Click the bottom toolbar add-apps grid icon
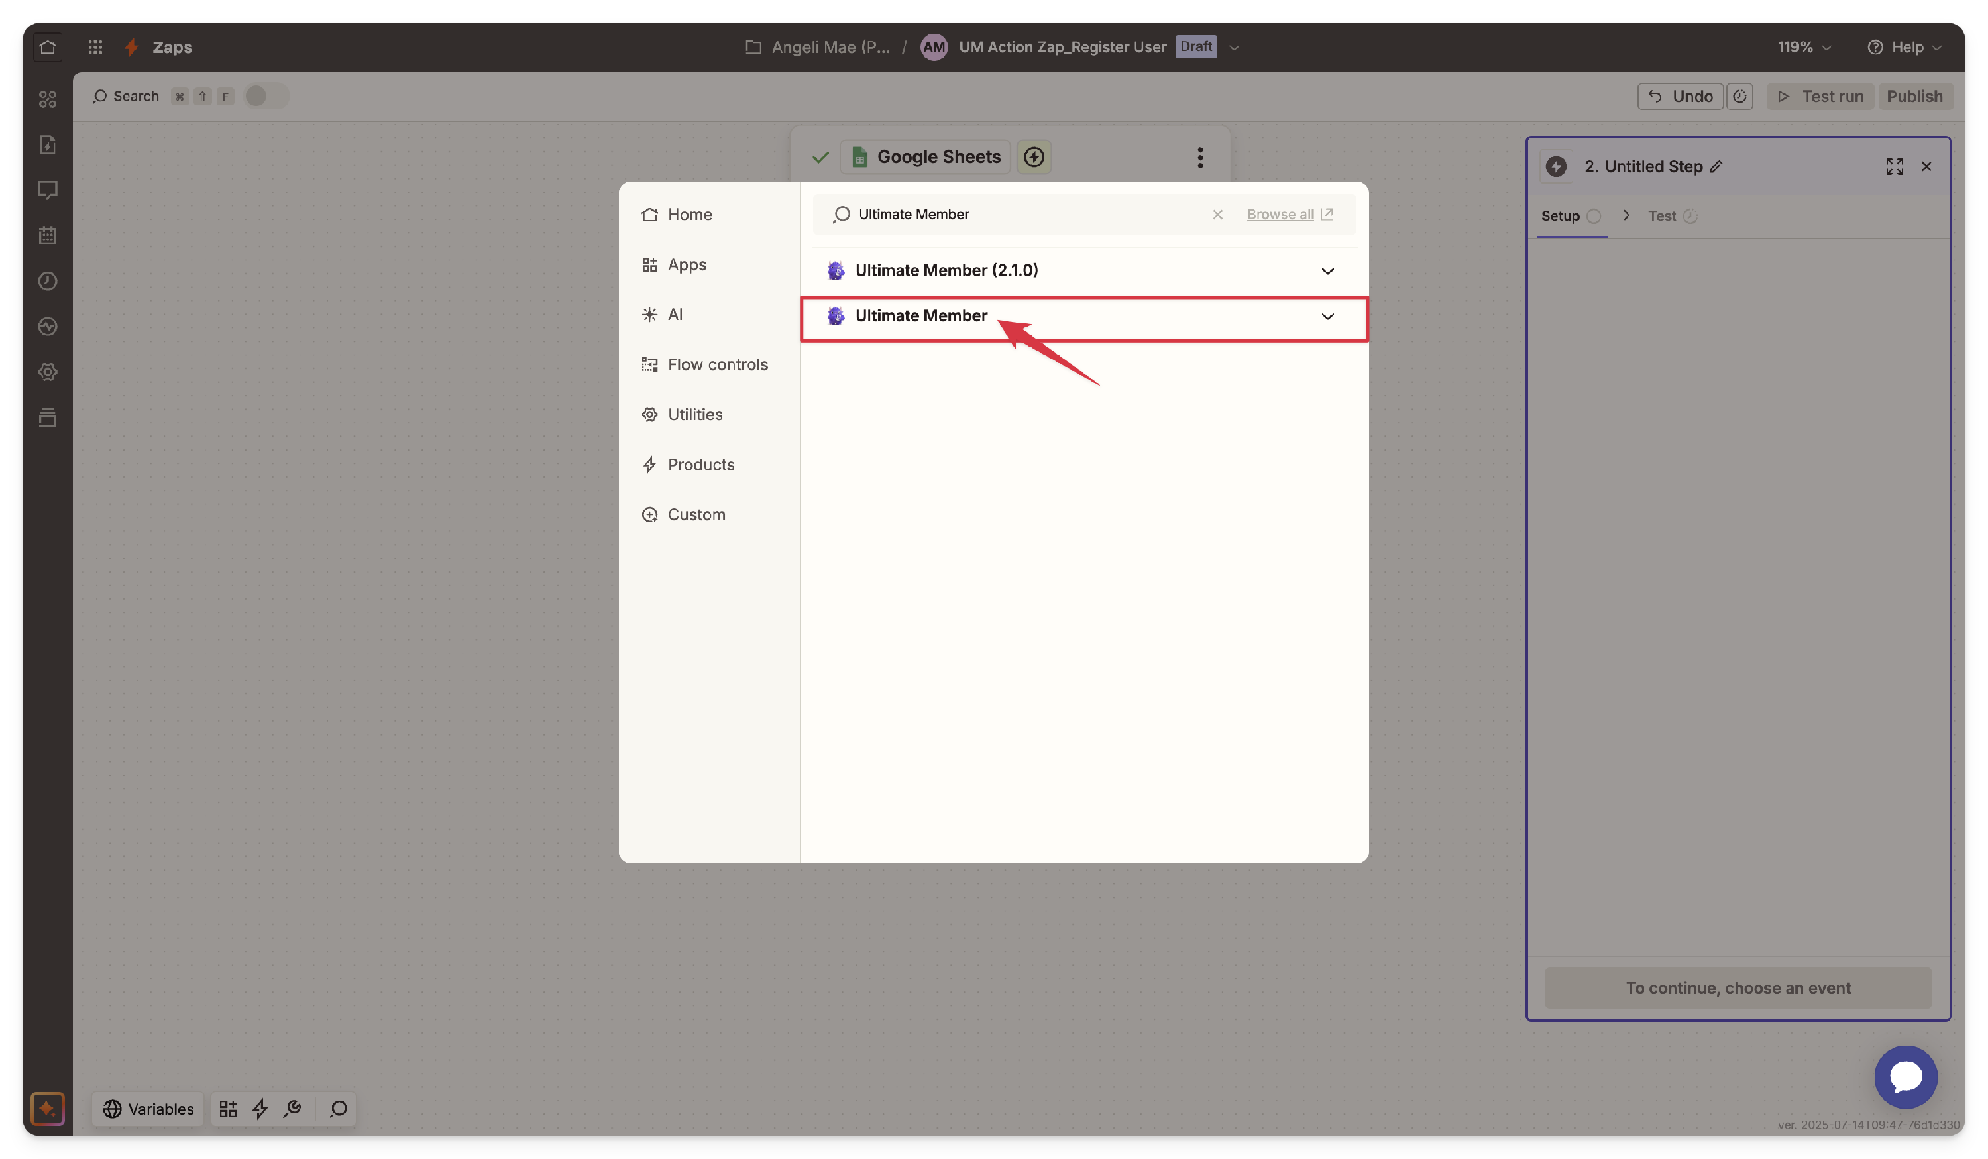This screenshot has height=1159, width=1988. 228,1109
